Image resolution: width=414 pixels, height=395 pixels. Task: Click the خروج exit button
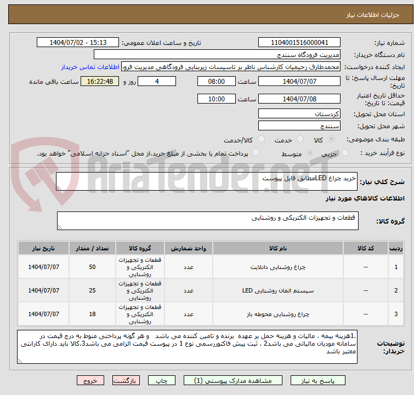(x=90, y=381)
